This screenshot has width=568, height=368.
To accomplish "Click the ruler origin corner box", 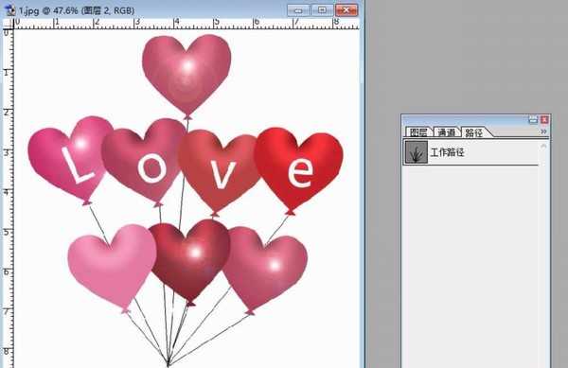I will coord(8,24).
